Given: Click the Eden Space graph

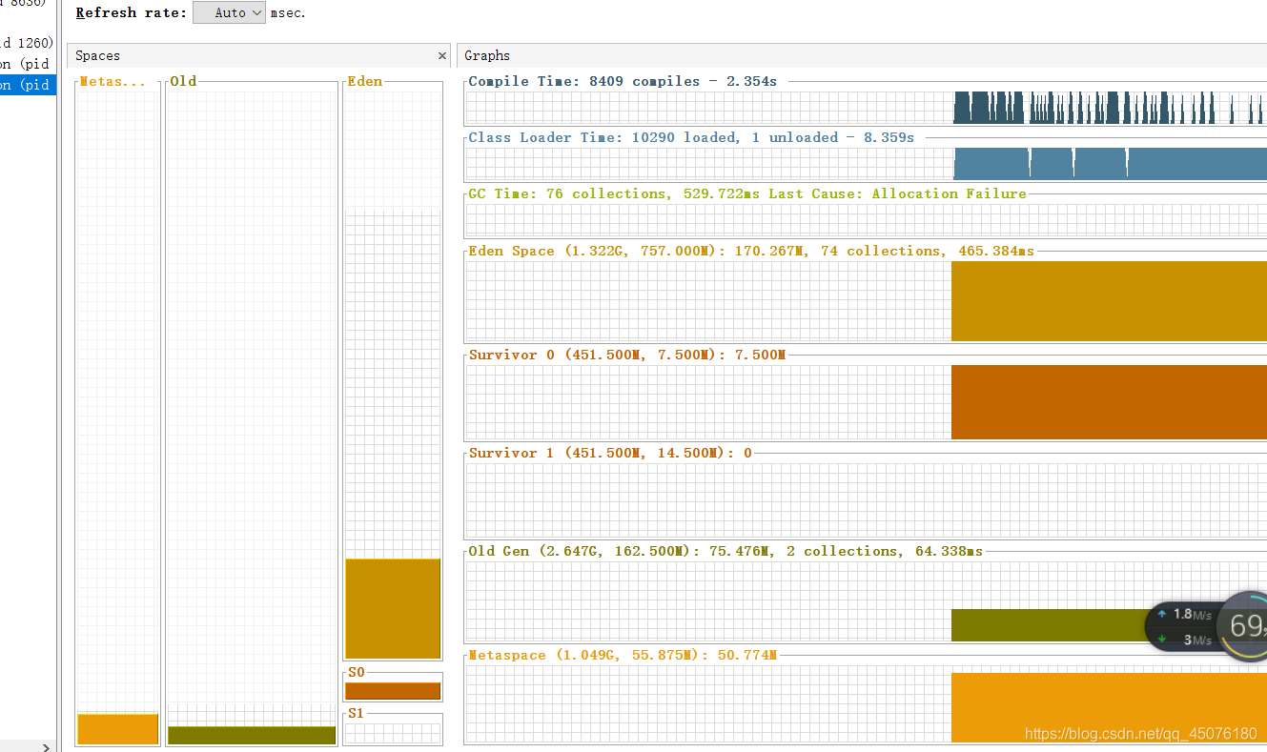Looking at the screenshot, I should coord(866,301).
